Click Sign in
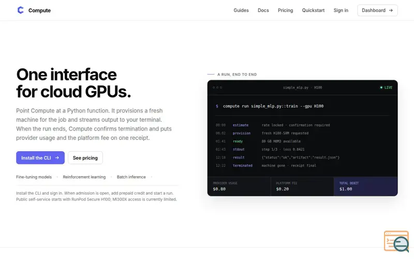414x259 pixels. pos(341,10)
